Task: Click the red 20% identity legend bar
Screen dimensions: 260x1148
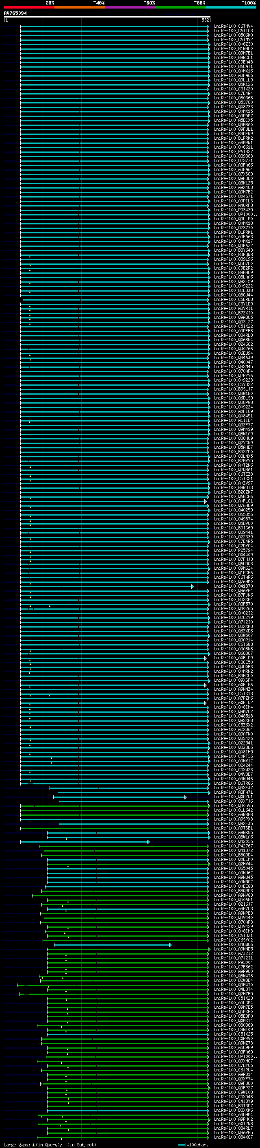Action: [29, 7]
